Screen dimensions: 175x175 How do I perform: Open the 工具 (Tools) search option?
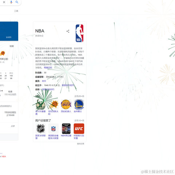pos(16,11)
